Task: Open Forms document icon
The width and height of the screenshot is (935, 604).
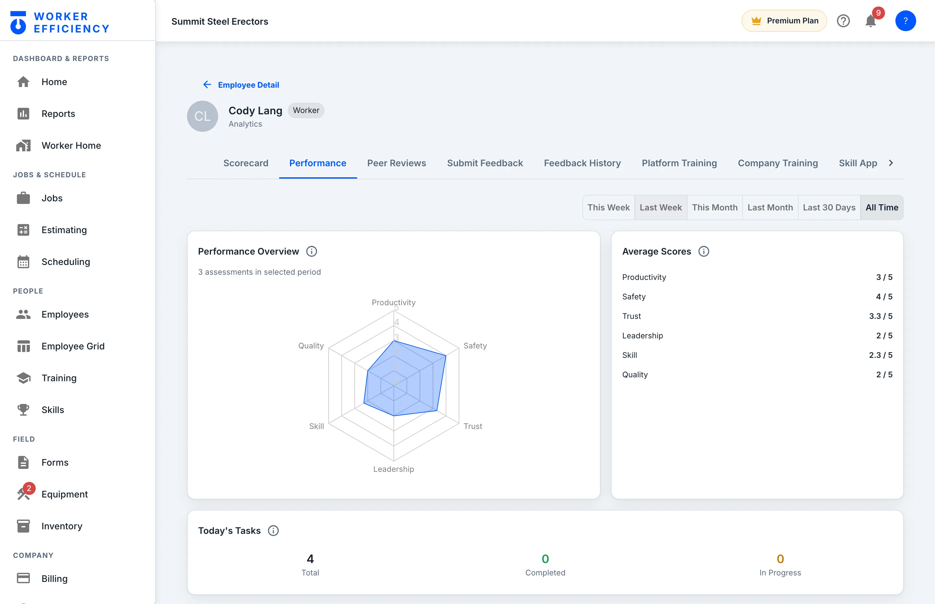Action: coord(23,462)
